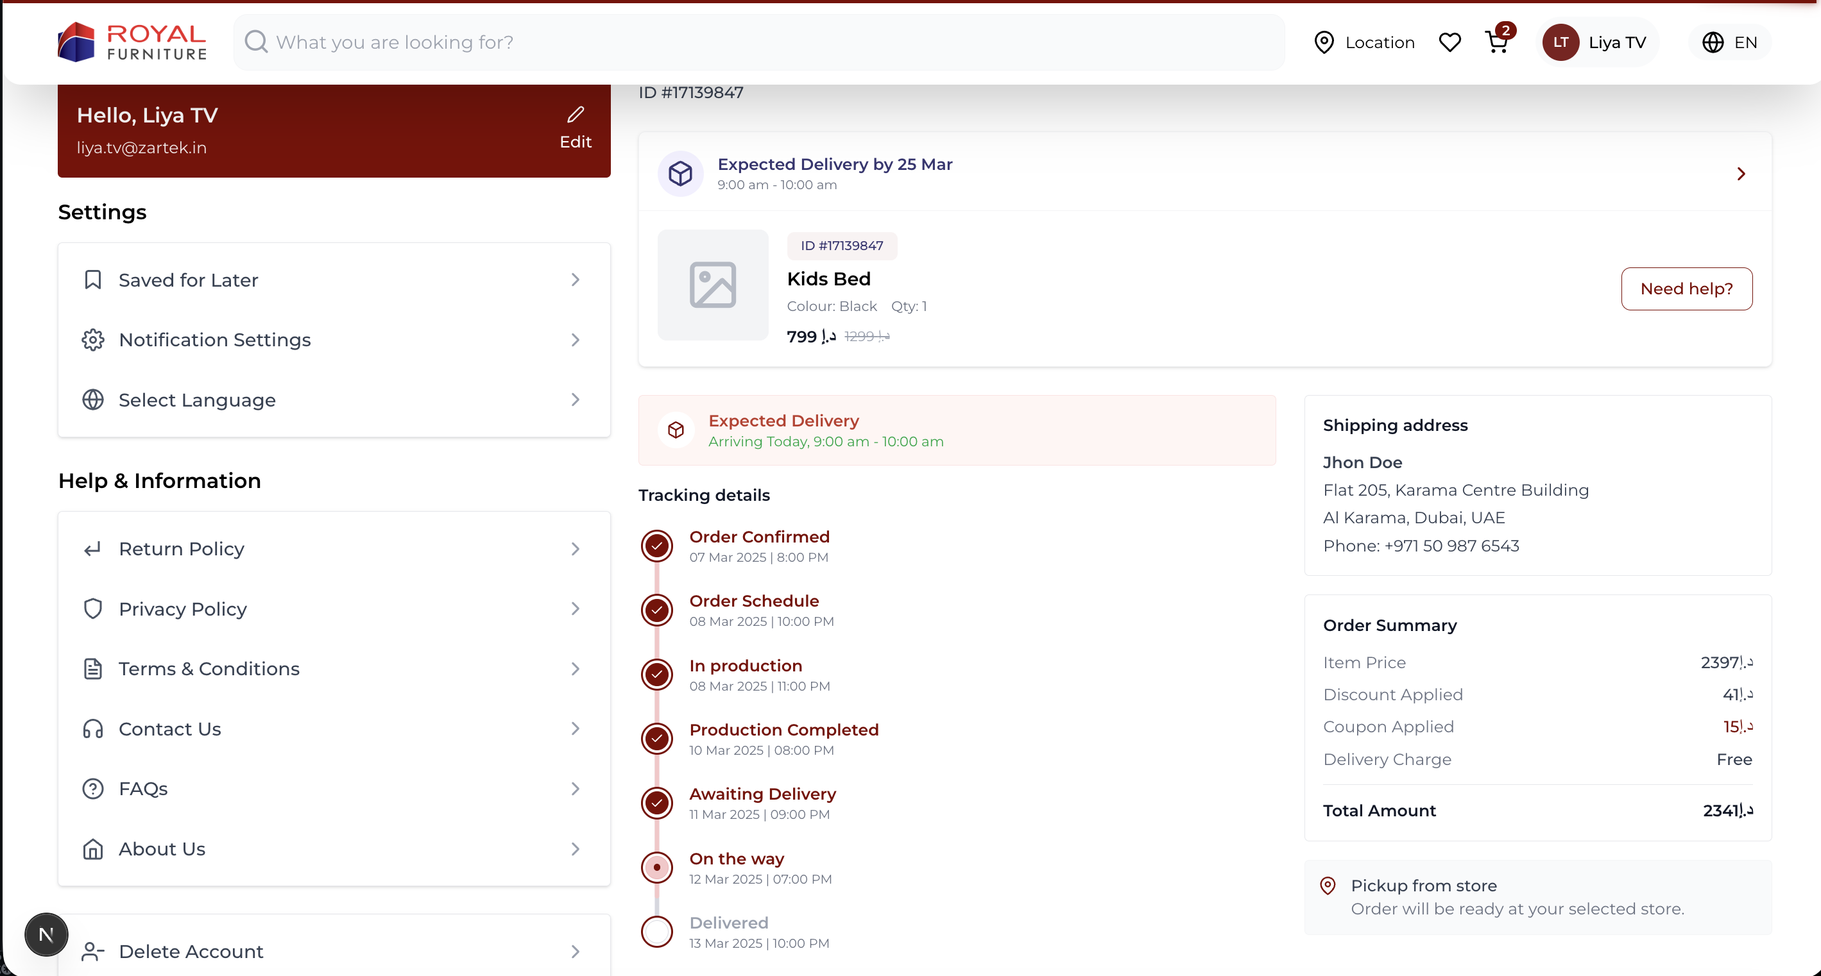Click the round N badge icon
The height and width of the screenshot is (976, 1821).
(46, 934)
